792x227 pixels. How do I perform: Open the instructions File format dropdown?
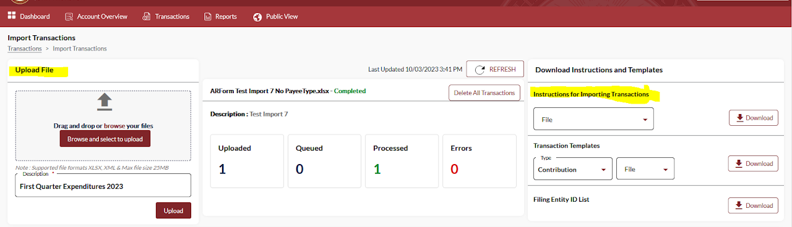coord(593,119)
